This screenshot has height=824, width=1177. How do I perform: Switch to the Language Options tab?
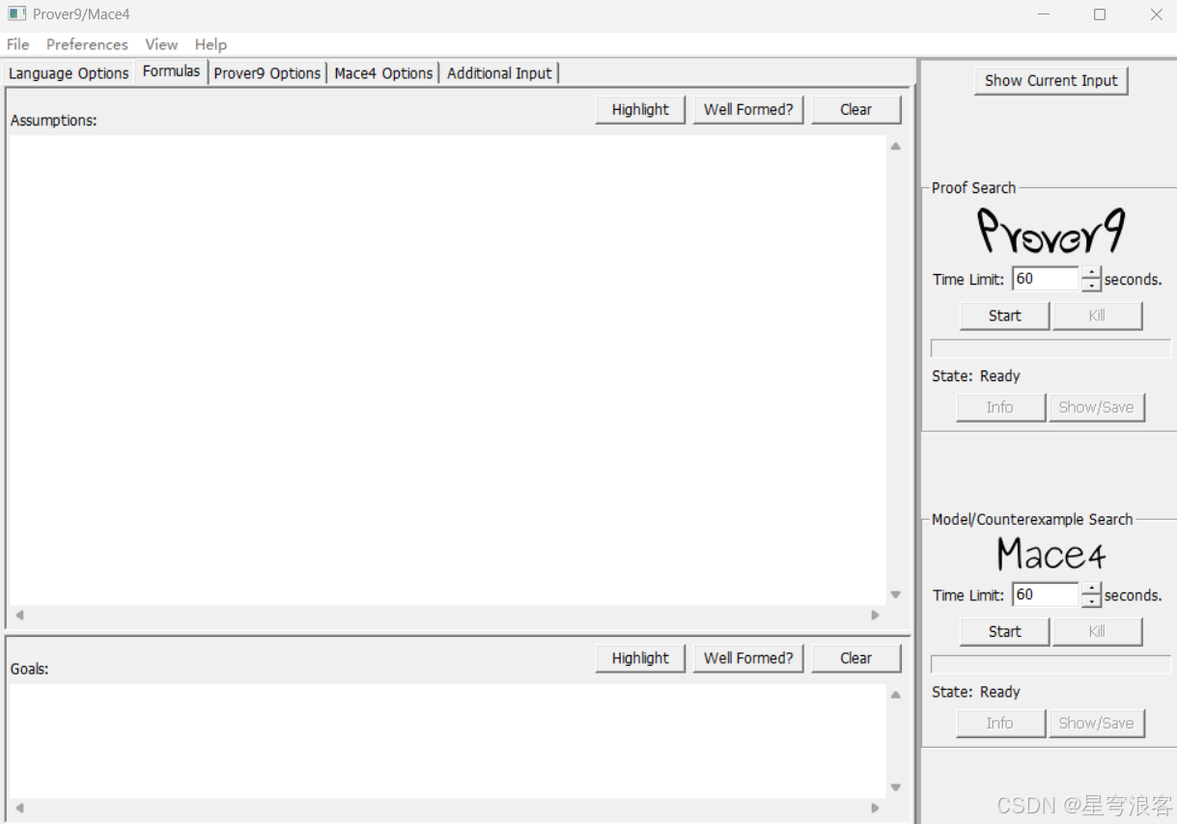click(x=69, y=73)
